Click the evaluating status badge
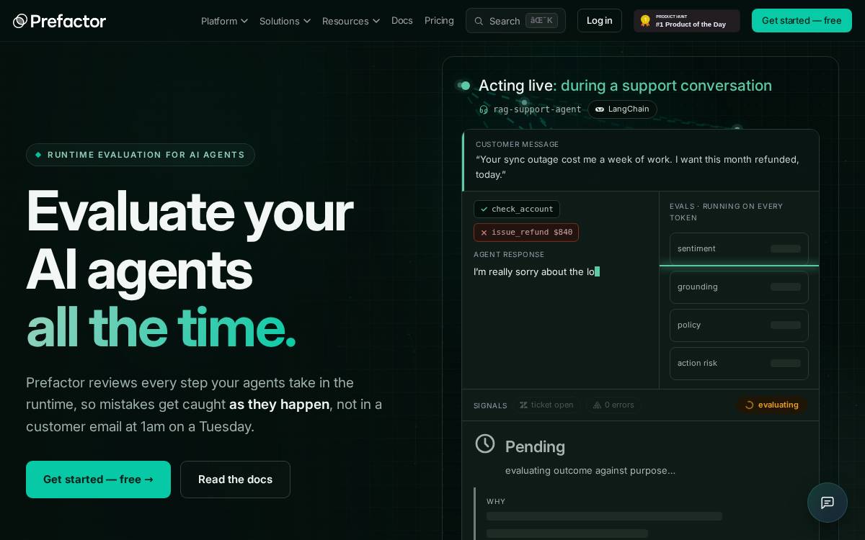 [771, 405]
